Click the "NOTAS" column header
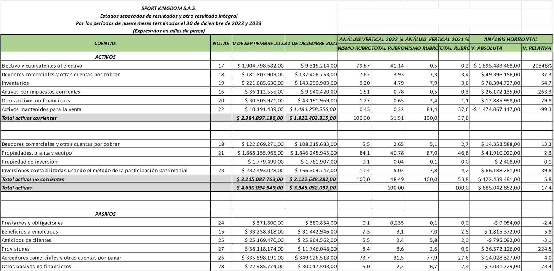 coord(221,43)
